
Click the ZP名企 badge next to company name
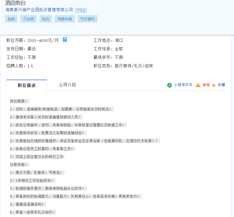(x=81, y=10)
